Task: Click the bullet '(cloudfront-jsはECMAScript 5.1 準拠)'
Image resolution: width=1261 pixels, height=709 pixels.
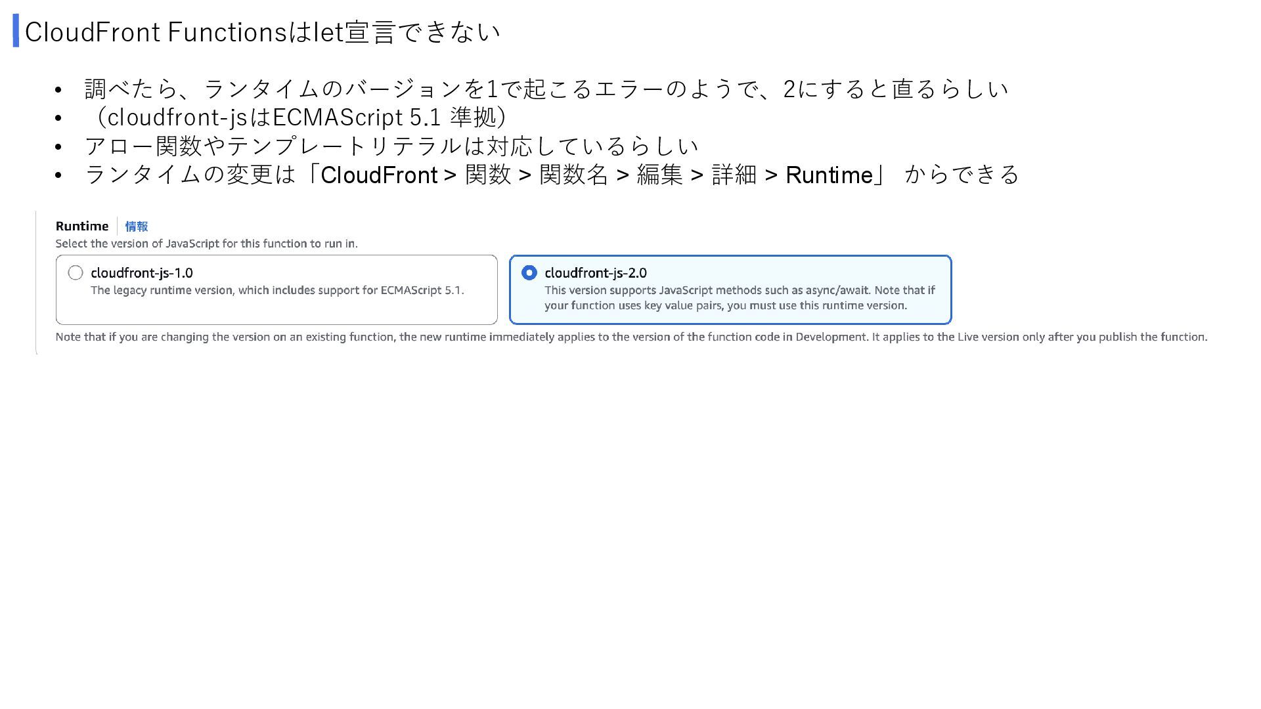Action: point(299,118)
